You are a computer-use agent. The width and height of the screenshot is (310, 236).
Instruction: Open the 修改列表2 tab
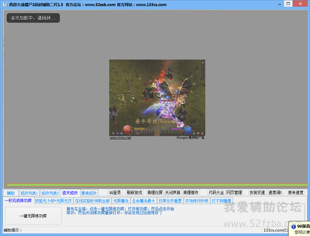50,193
